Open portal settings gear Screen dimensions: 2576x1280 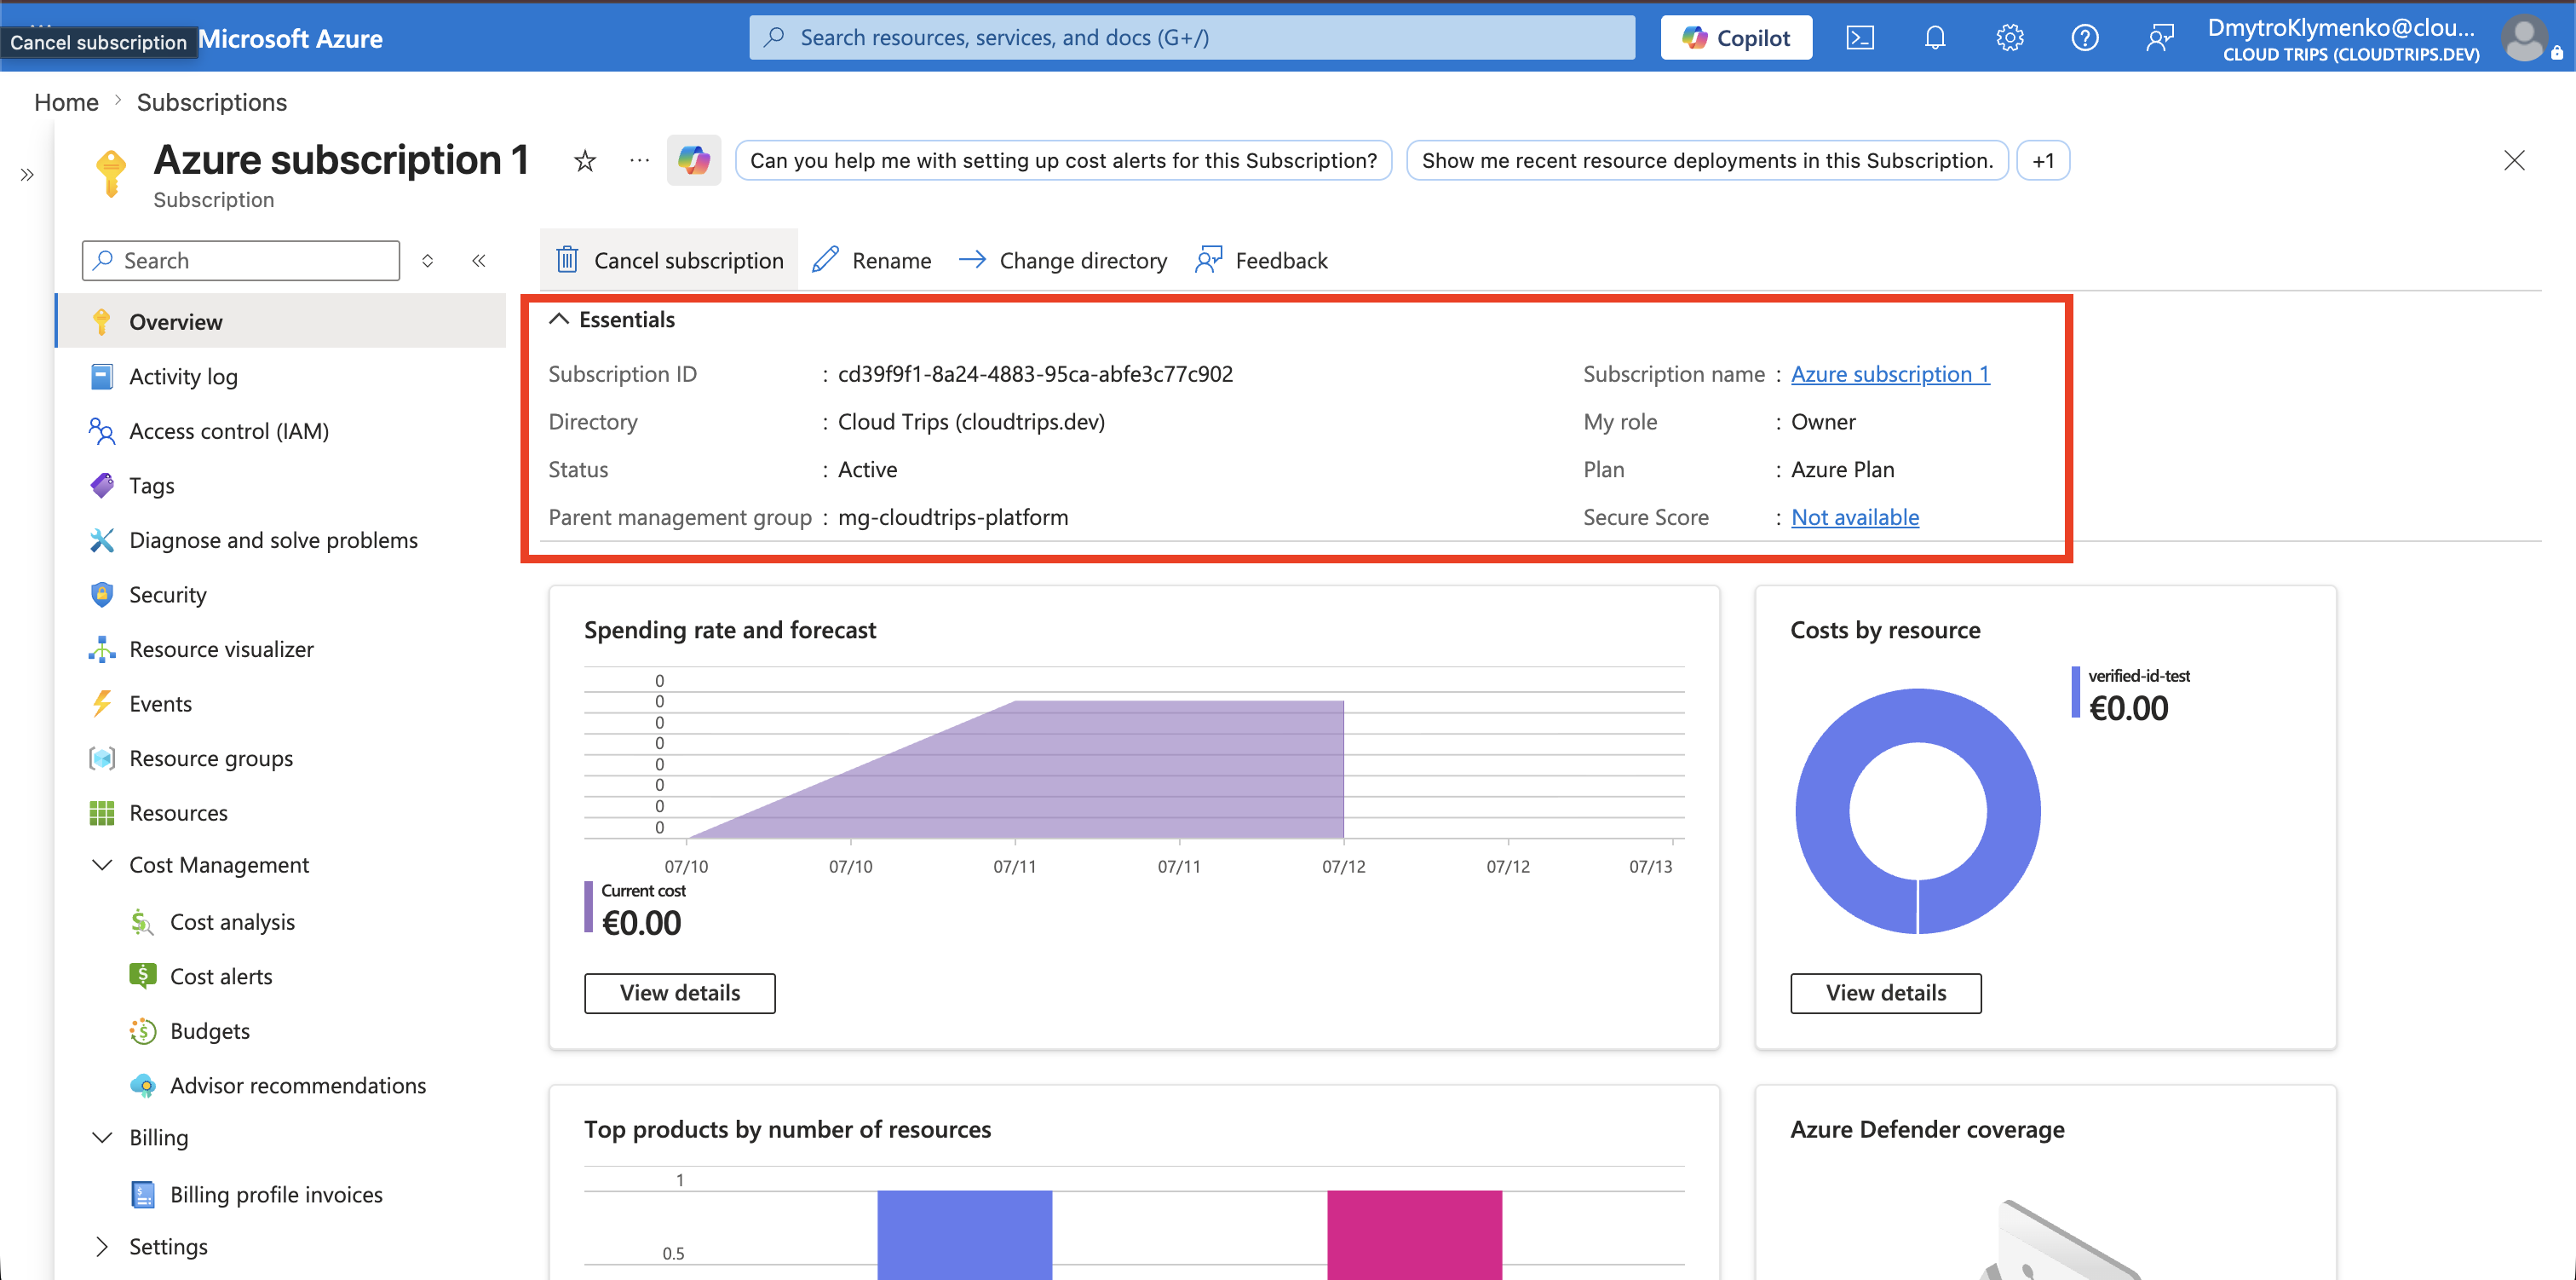(x=2010, y=38)
